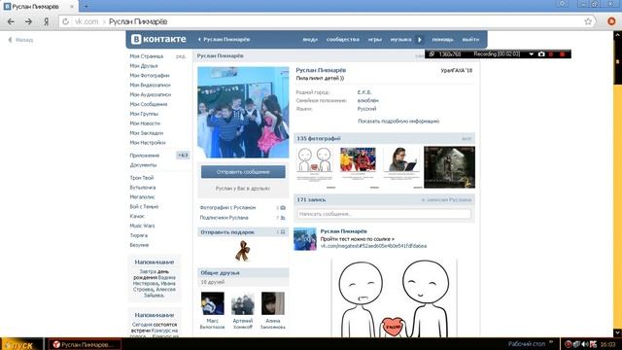Expand Рабочий стол toolbar chevron

[551, 342]
